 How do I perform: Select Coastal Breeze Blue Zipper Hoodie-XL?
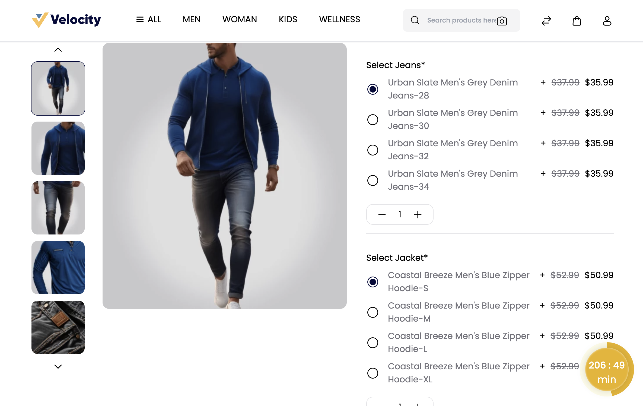(x=373, y=373)
